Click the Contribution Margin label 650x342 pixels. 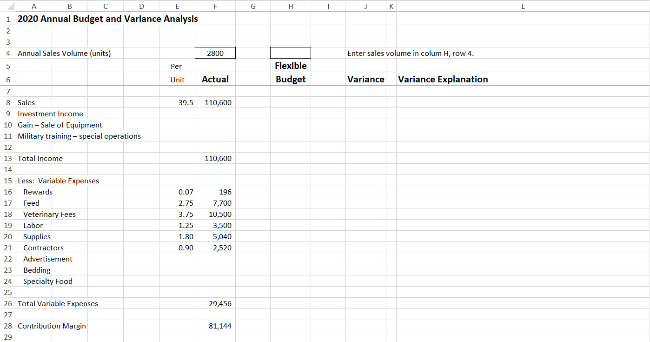pos(52,326)
